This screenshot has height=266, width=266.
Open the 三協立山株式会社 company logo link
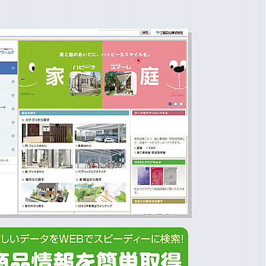click(x=170, y=33)
